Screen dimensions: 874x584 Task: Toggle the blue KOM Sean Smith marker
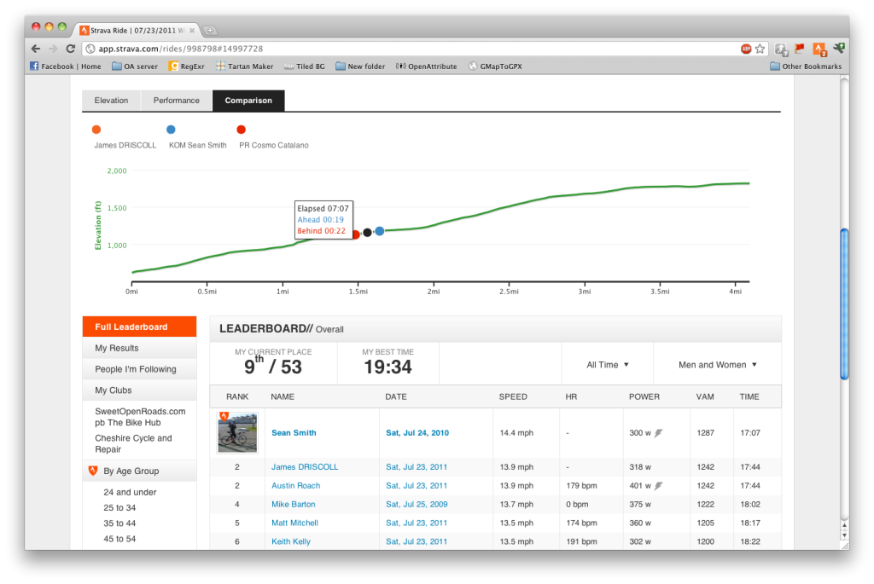coord(171,130)
